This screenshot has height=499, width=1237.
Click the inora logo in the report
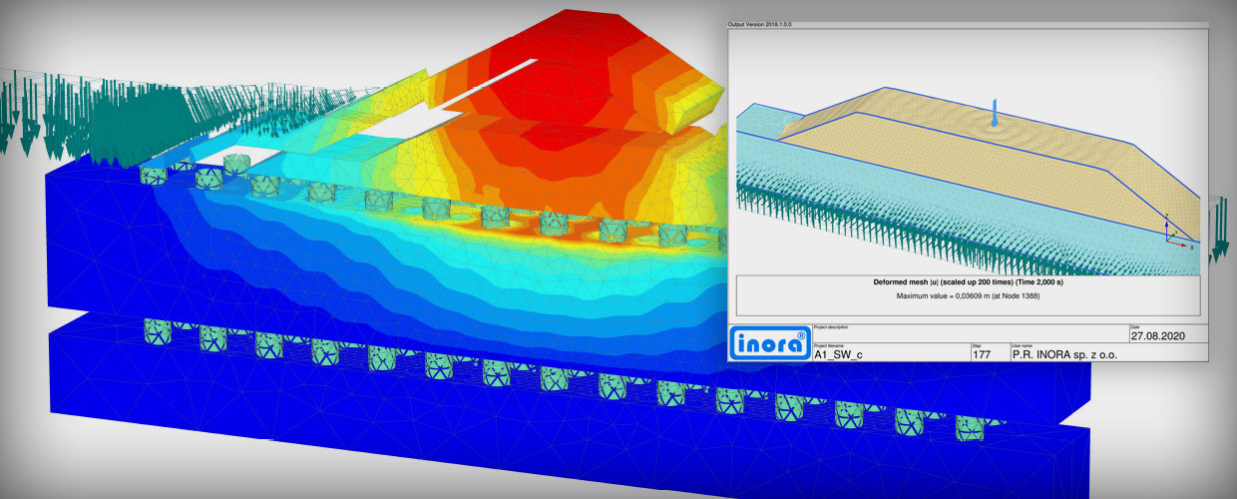point(768,342)
